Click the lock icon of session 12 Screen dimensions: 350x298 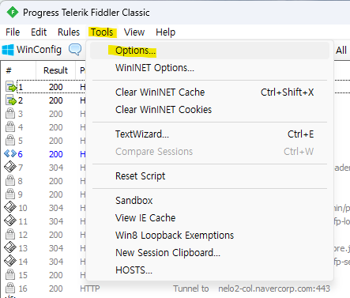(10, 235)
